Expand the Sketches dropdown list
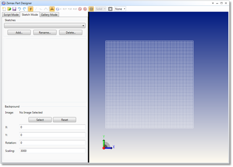 (x=45, y=25)
